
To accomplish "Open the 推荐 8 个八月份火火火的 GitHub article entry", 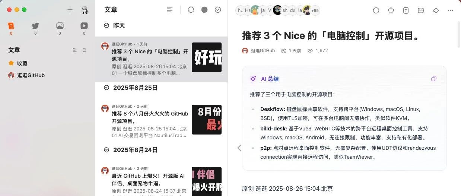I will point(161,121).
